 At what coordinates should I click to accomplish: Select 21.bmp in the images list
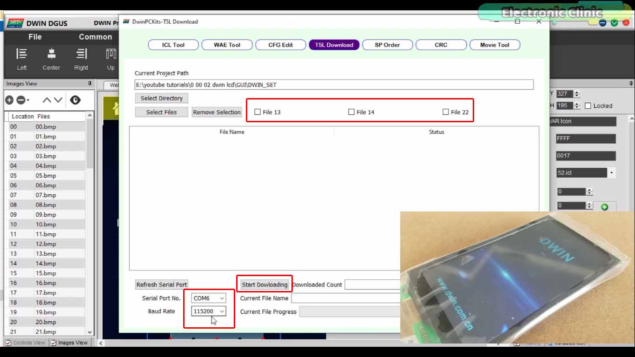click(x=45, y=331)
